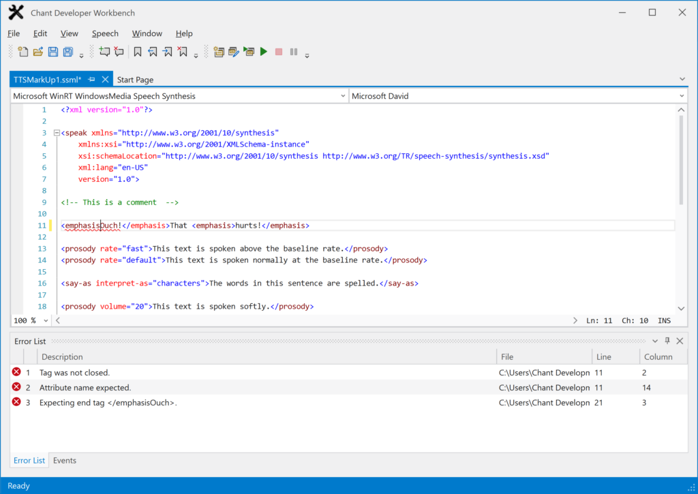The height and width of the screenshot is (494, 698).
Task: Switch to the Error List bottom tab
Action: pyautogui.click(x=29, y=461)
